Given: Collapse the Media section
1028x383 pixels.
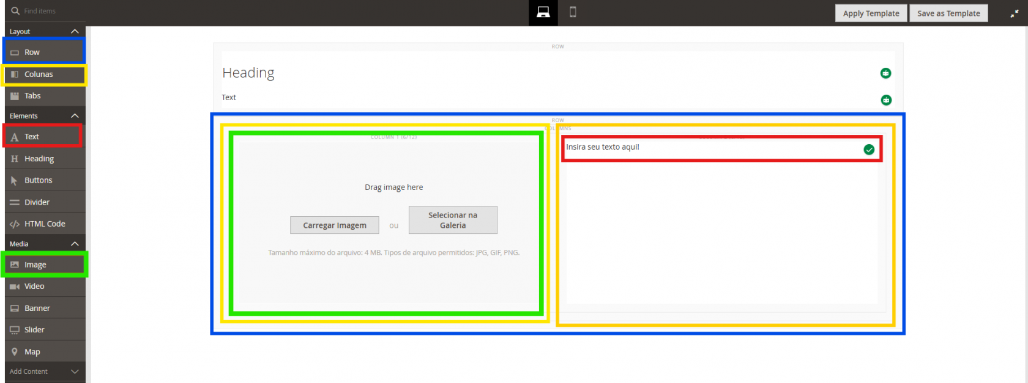Looking at the screenshot, I should (75, 244).
